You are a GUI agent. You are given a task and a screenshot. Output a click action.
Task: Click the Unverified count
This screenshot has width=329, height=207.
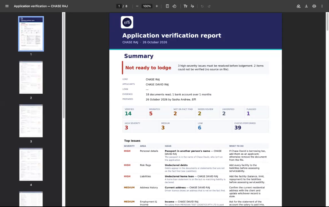[x=224, y=114]
